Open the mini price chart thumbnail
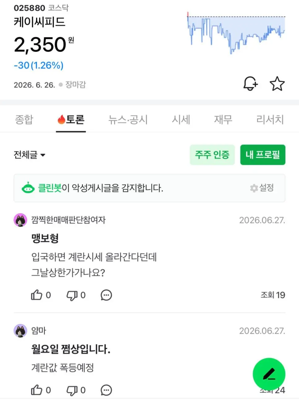The width and height of the screenshot is (299, 400). click(x=236, y=33)
